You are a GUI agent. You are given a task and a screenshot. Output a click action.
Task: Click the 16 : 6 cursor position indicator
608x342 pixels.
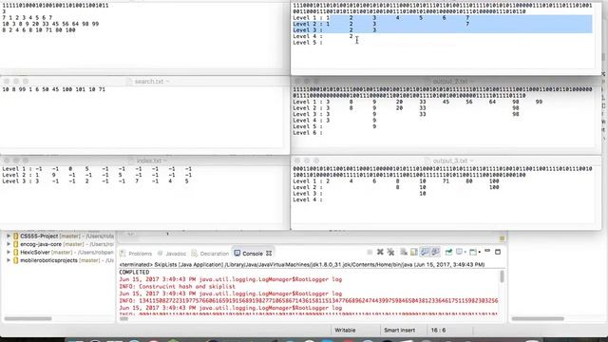point(438,331)
